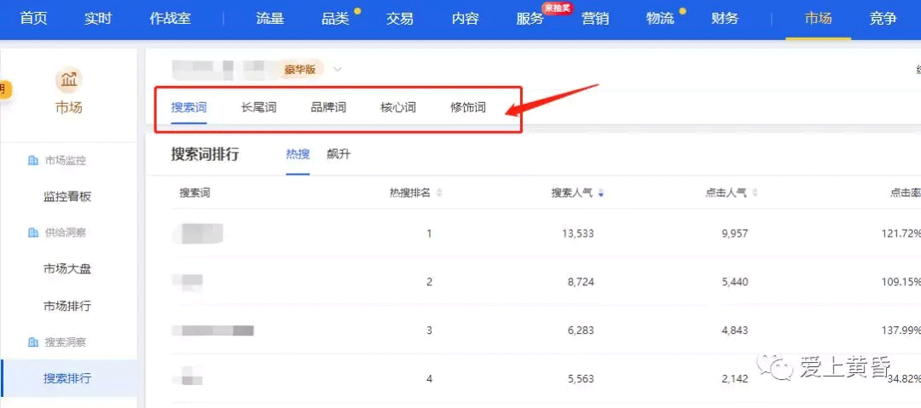Click the 市场监控 section icon
The height and width of the screenshot is (408, 921).
tap(33, 160)
